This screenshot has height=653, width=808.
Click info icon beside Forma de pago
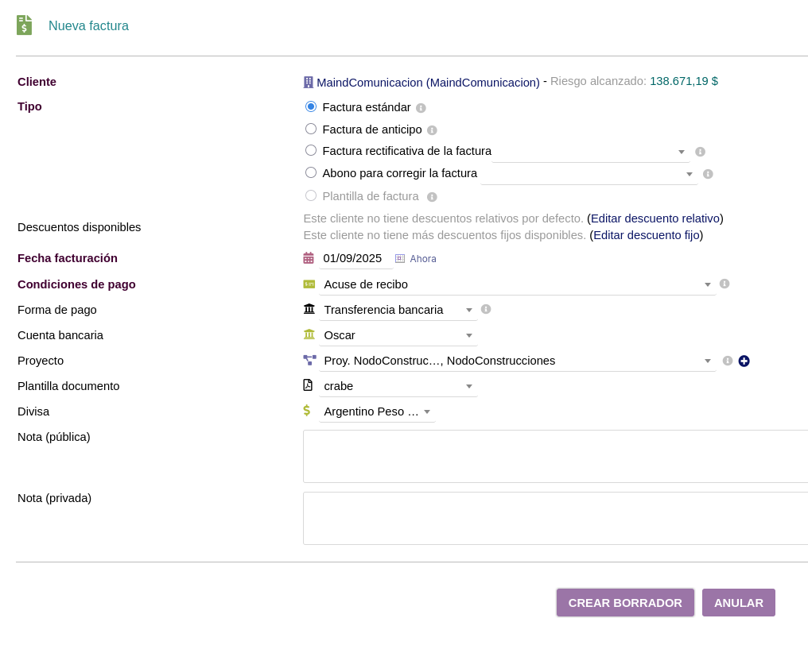point(486,309)
